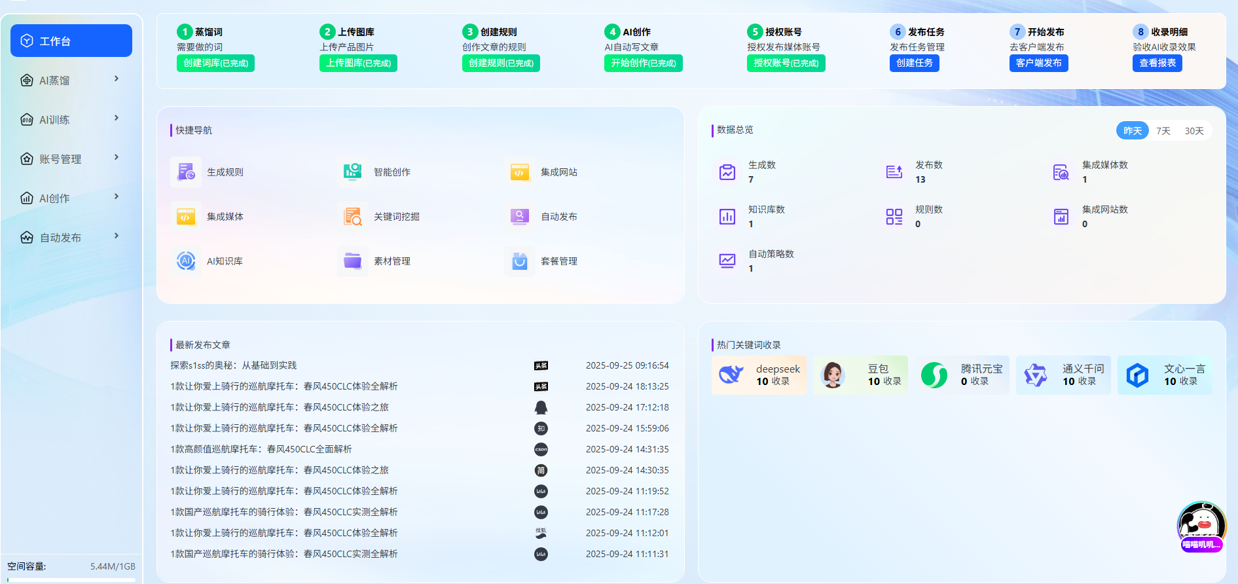Screen dimensions: 1238x584
Task: Switch data overview to 7天
Action: click(1163, 131)
